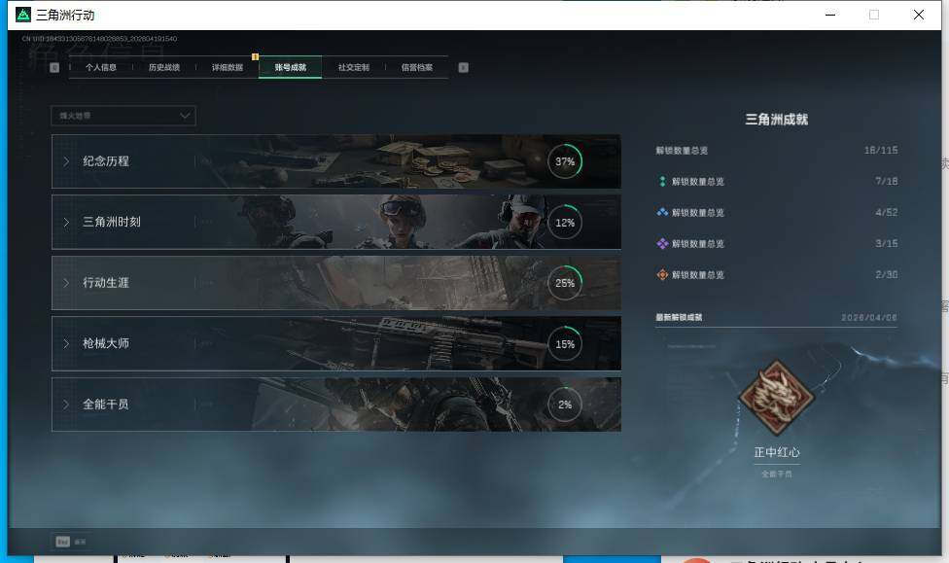Click the blue tier icon beside 4/52
949x563 pixels.
coord(662,212)
